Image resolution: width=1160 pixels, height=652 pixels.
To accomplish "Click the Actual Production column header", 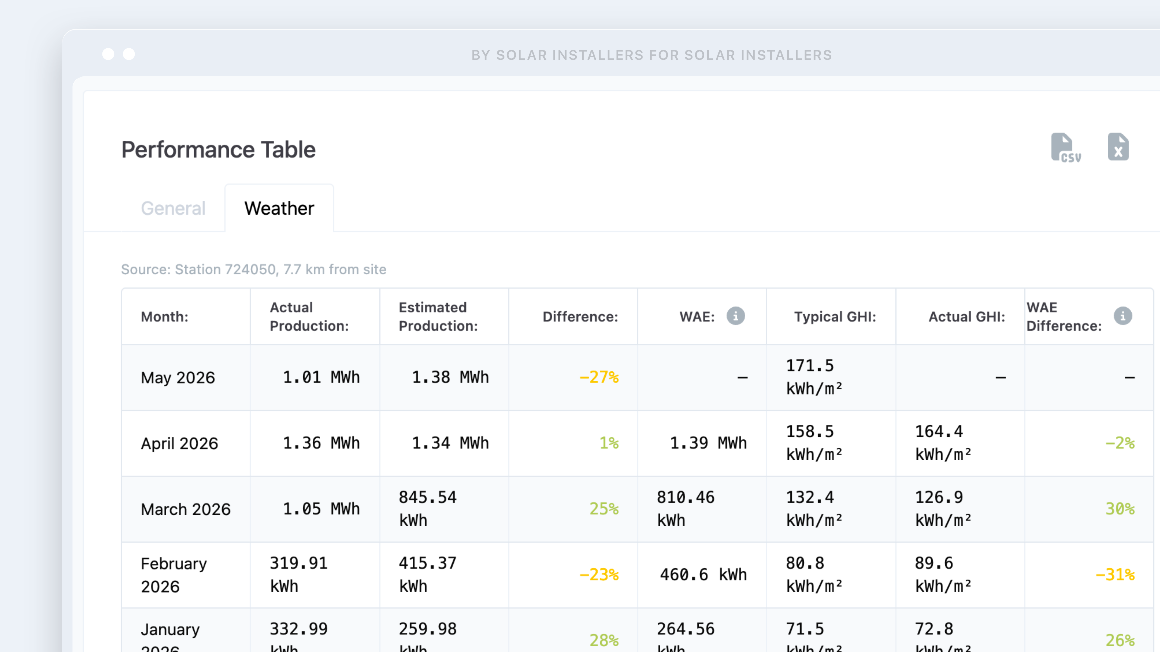I will 309,317.
